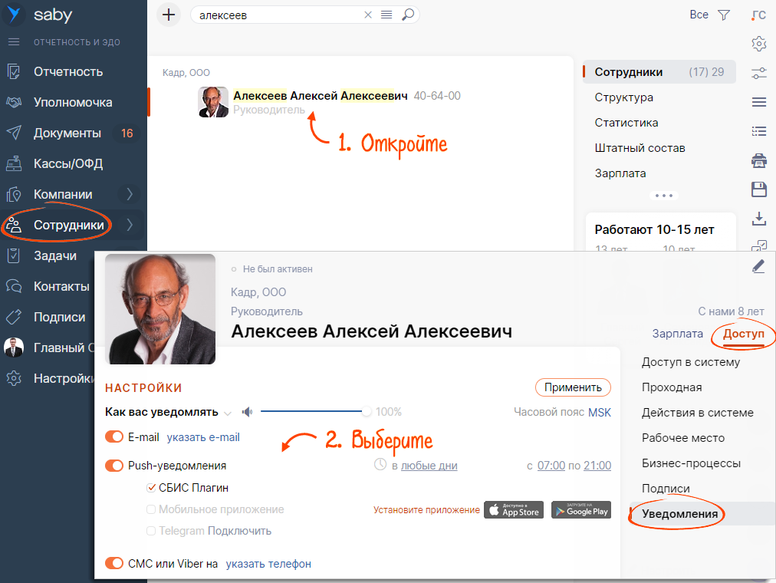Image resolution: width=776 pixels, height=583 pixels.
Task: Click the pencil edit icon
Action: [759, 266]
